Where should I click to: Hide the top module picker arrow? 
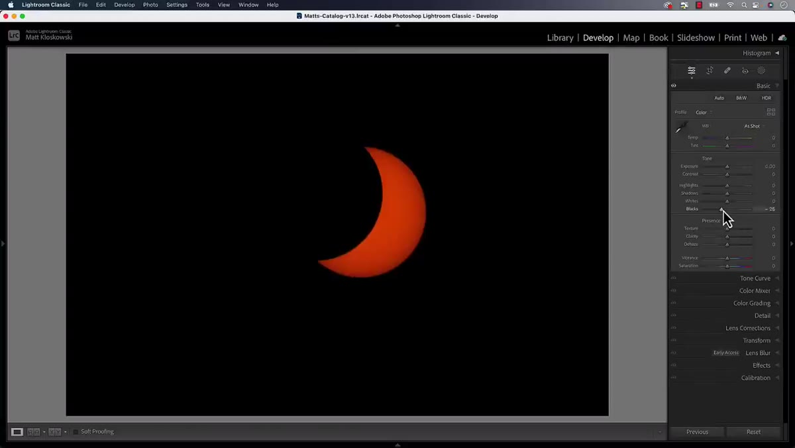397,25
